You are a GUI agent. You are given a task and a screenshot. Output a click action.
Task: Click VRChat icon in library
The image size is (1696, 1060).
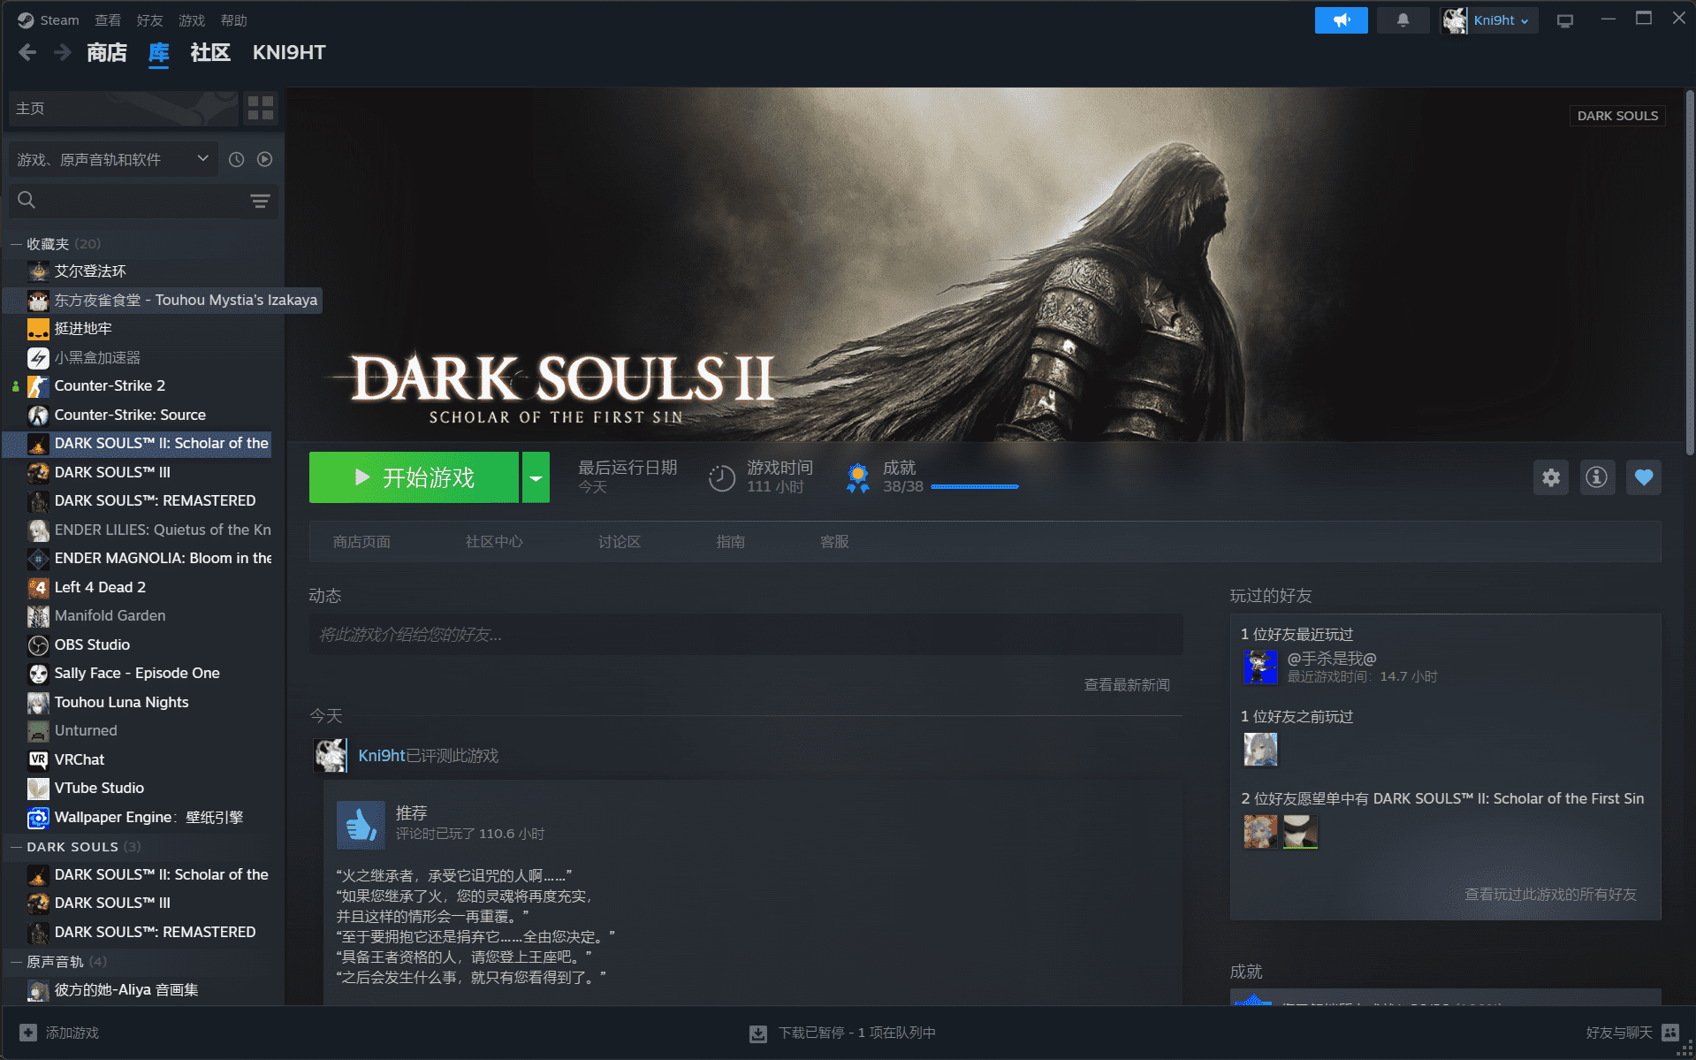[38, 760]
